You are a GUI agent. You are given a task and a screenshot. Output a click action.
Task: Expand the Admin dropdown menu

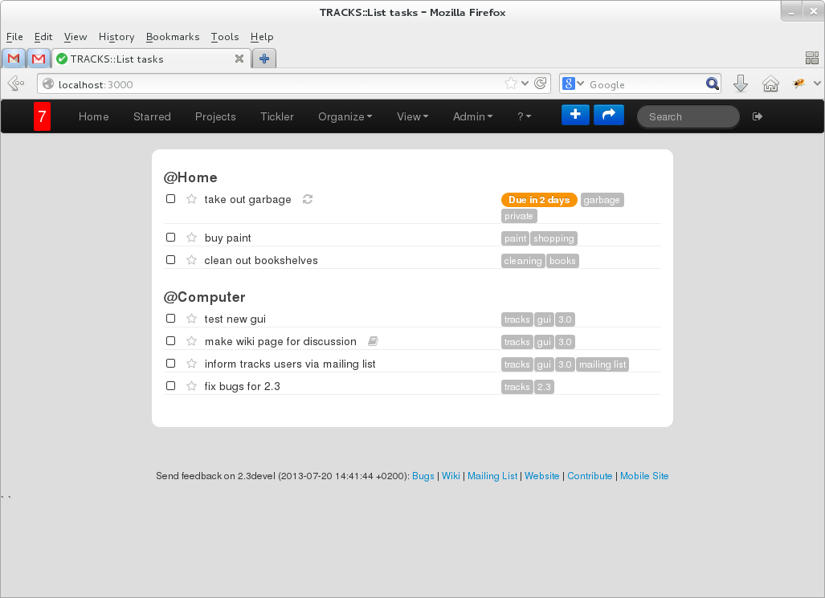pyautogui.click(x=472, y=116)
